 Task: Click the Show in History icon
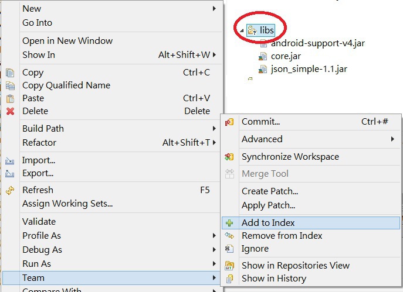pos(229,279)
